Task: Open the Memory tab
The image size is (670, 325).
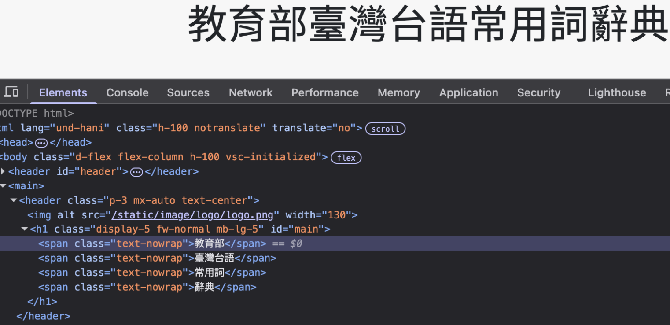Action: point(398,92)
